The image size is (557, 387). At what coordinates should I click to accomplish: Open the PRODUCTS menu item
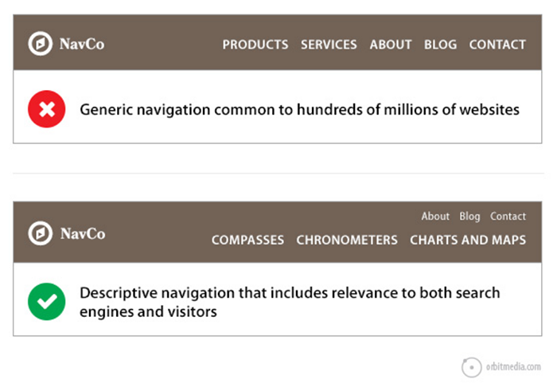coord(255,45)
